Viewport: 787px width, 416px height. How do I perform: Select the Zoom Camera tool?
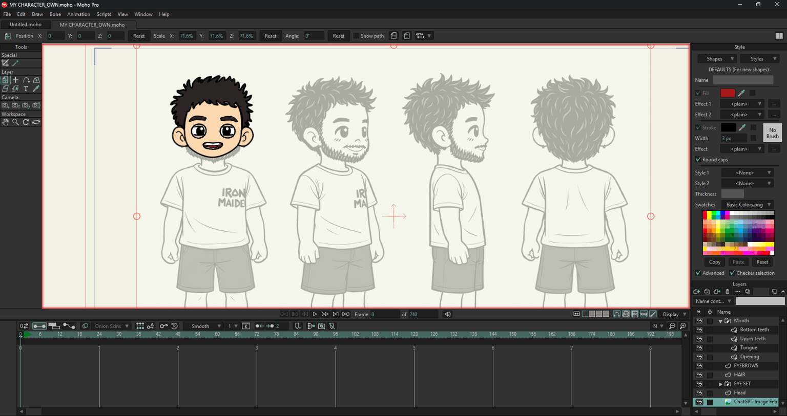15,105
